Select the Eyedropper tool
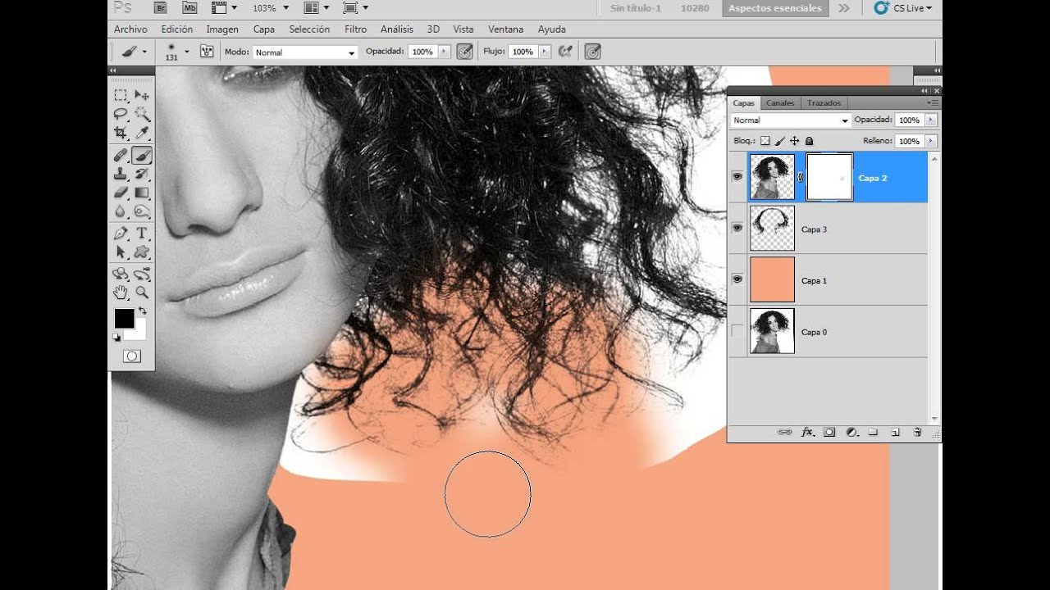 [x=142, y=132]
